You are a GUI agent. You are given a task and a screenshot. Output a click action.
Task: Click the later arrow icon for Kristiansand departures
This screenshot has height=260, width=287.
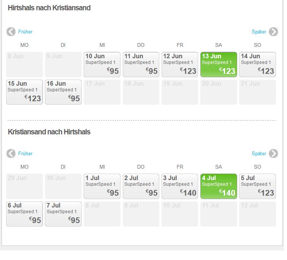[x=273, y=154]
